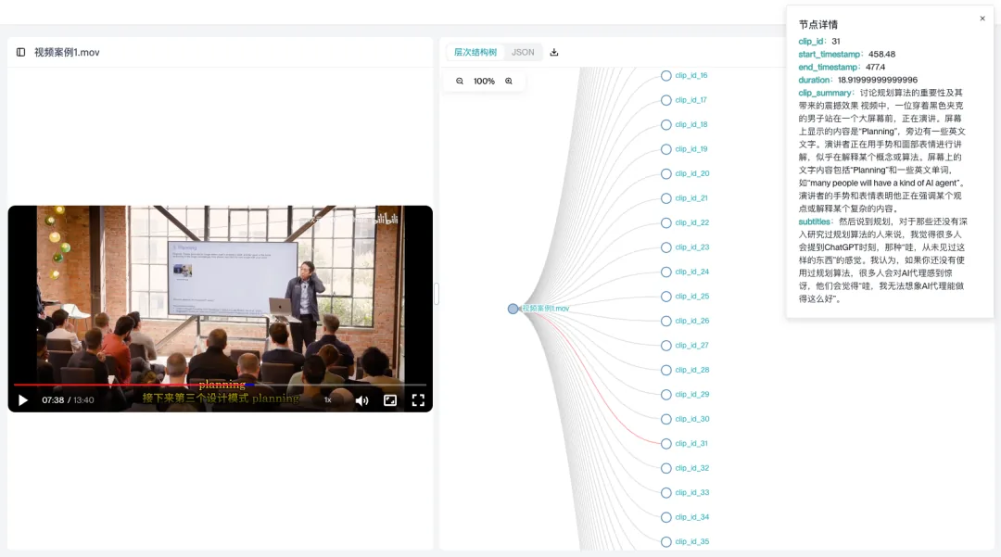Click the duration value 18.91999999999996
Viewport: 1001px width, 557px height.
click(877, 80)
